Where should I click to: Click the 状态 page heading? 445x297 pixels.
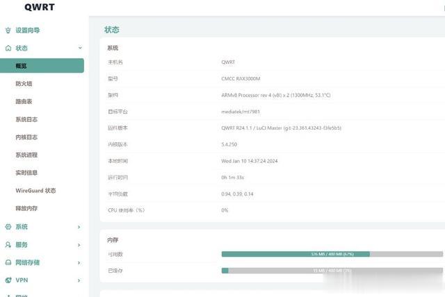coord(111,29)
